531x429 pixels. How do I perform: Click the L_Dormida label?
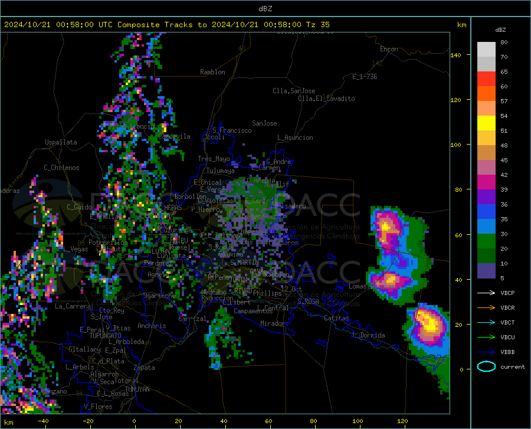[368, 335]
